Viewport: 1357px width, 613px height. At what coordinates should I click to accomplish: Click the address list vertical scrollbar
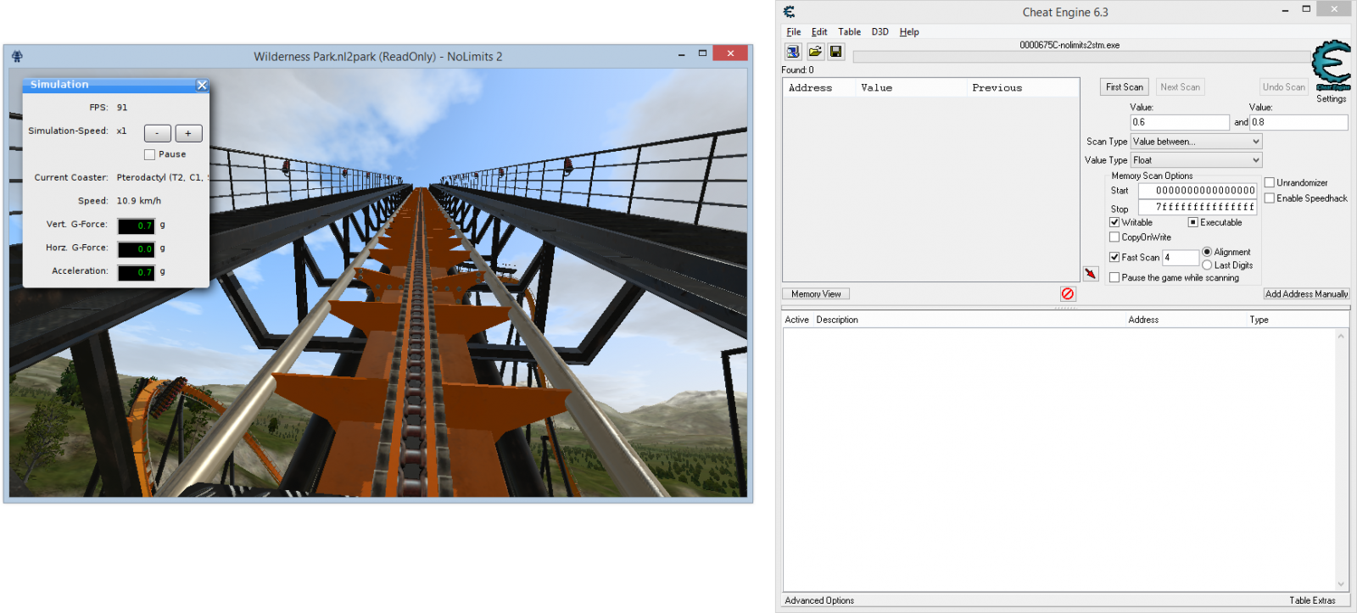pyautogui.click(x=1341, y=460)
